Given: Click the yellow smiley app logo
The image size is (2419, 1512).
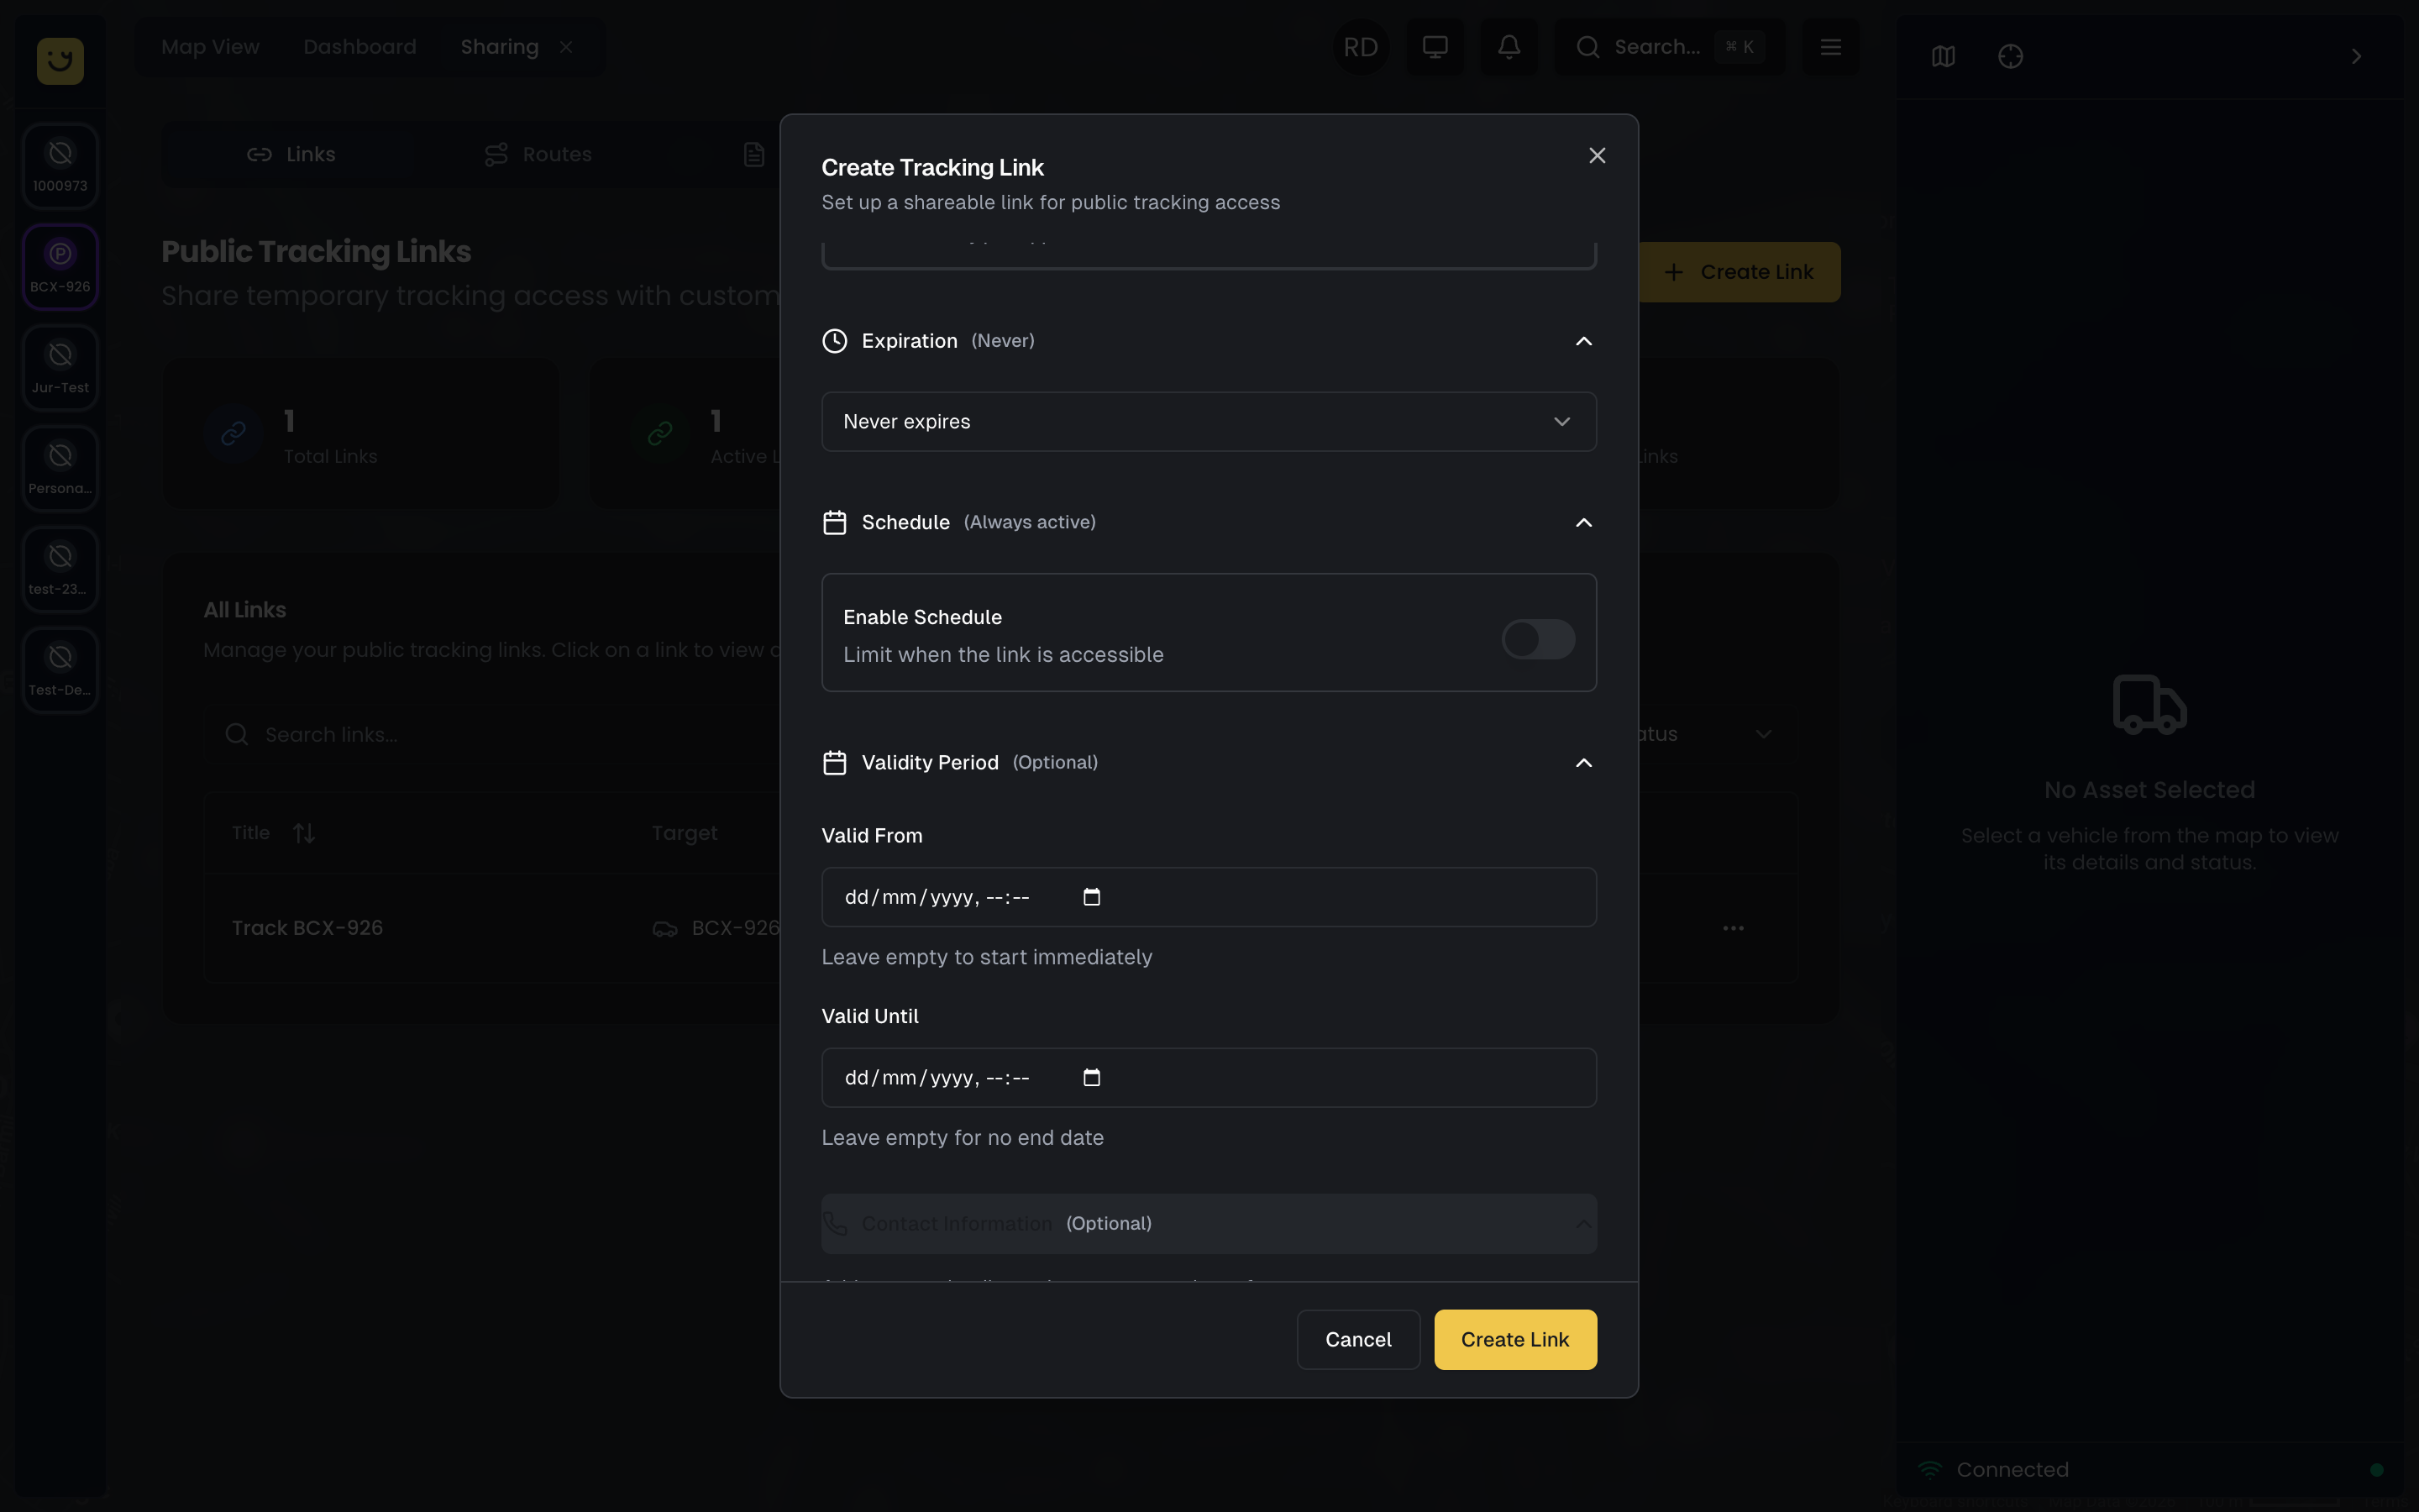Looking at the screenshot, I should [x=60, y=61].
